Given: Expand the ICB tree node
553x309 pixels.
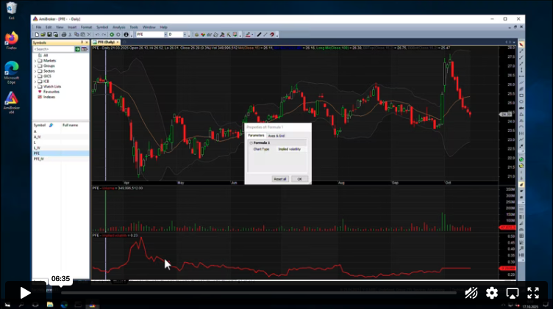Looking at the screenshot, I should (35, 81).
